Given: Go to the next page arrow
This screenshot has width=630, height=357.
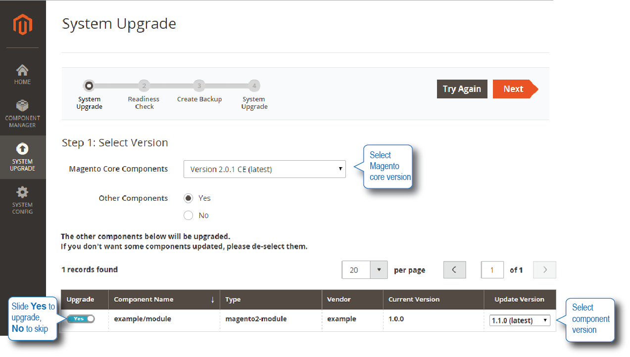Looking at the screenshot, I should pos(545,270).
